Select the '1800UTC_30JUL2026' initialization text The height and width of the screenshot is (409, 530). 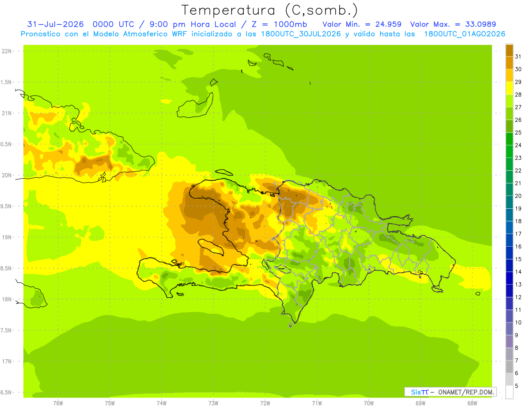pyautogui.click(x=300, y=34)
